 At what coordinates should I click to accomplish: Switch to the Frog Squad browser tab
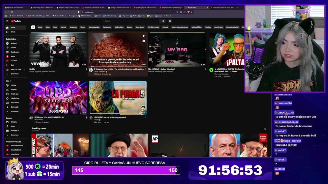click(145, 8)
